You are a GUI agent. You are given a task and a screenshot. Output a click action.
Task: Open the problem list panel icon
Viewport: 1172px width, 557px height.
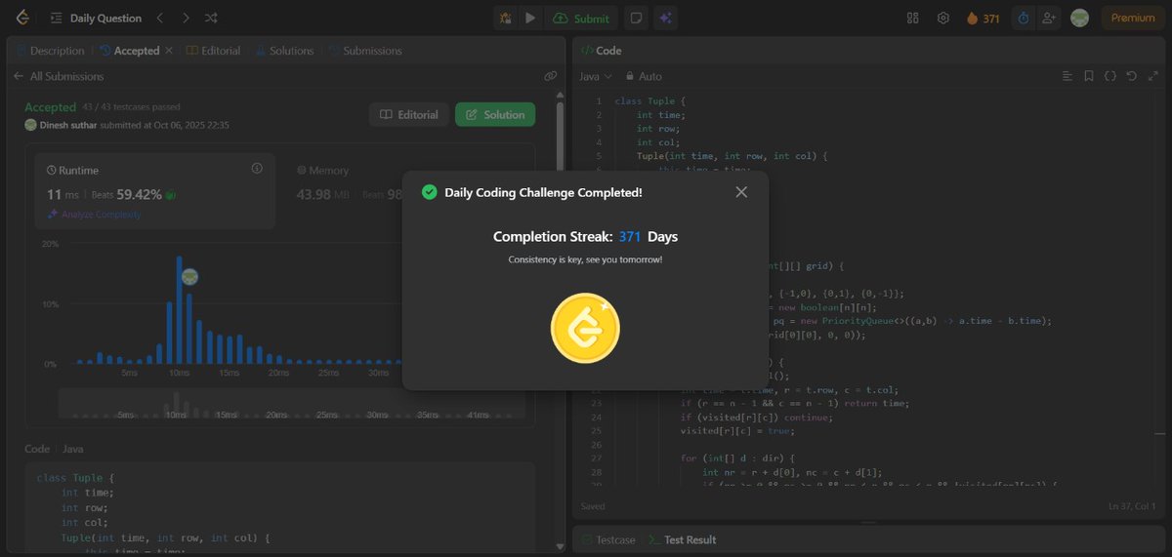[x=57, y=18]
